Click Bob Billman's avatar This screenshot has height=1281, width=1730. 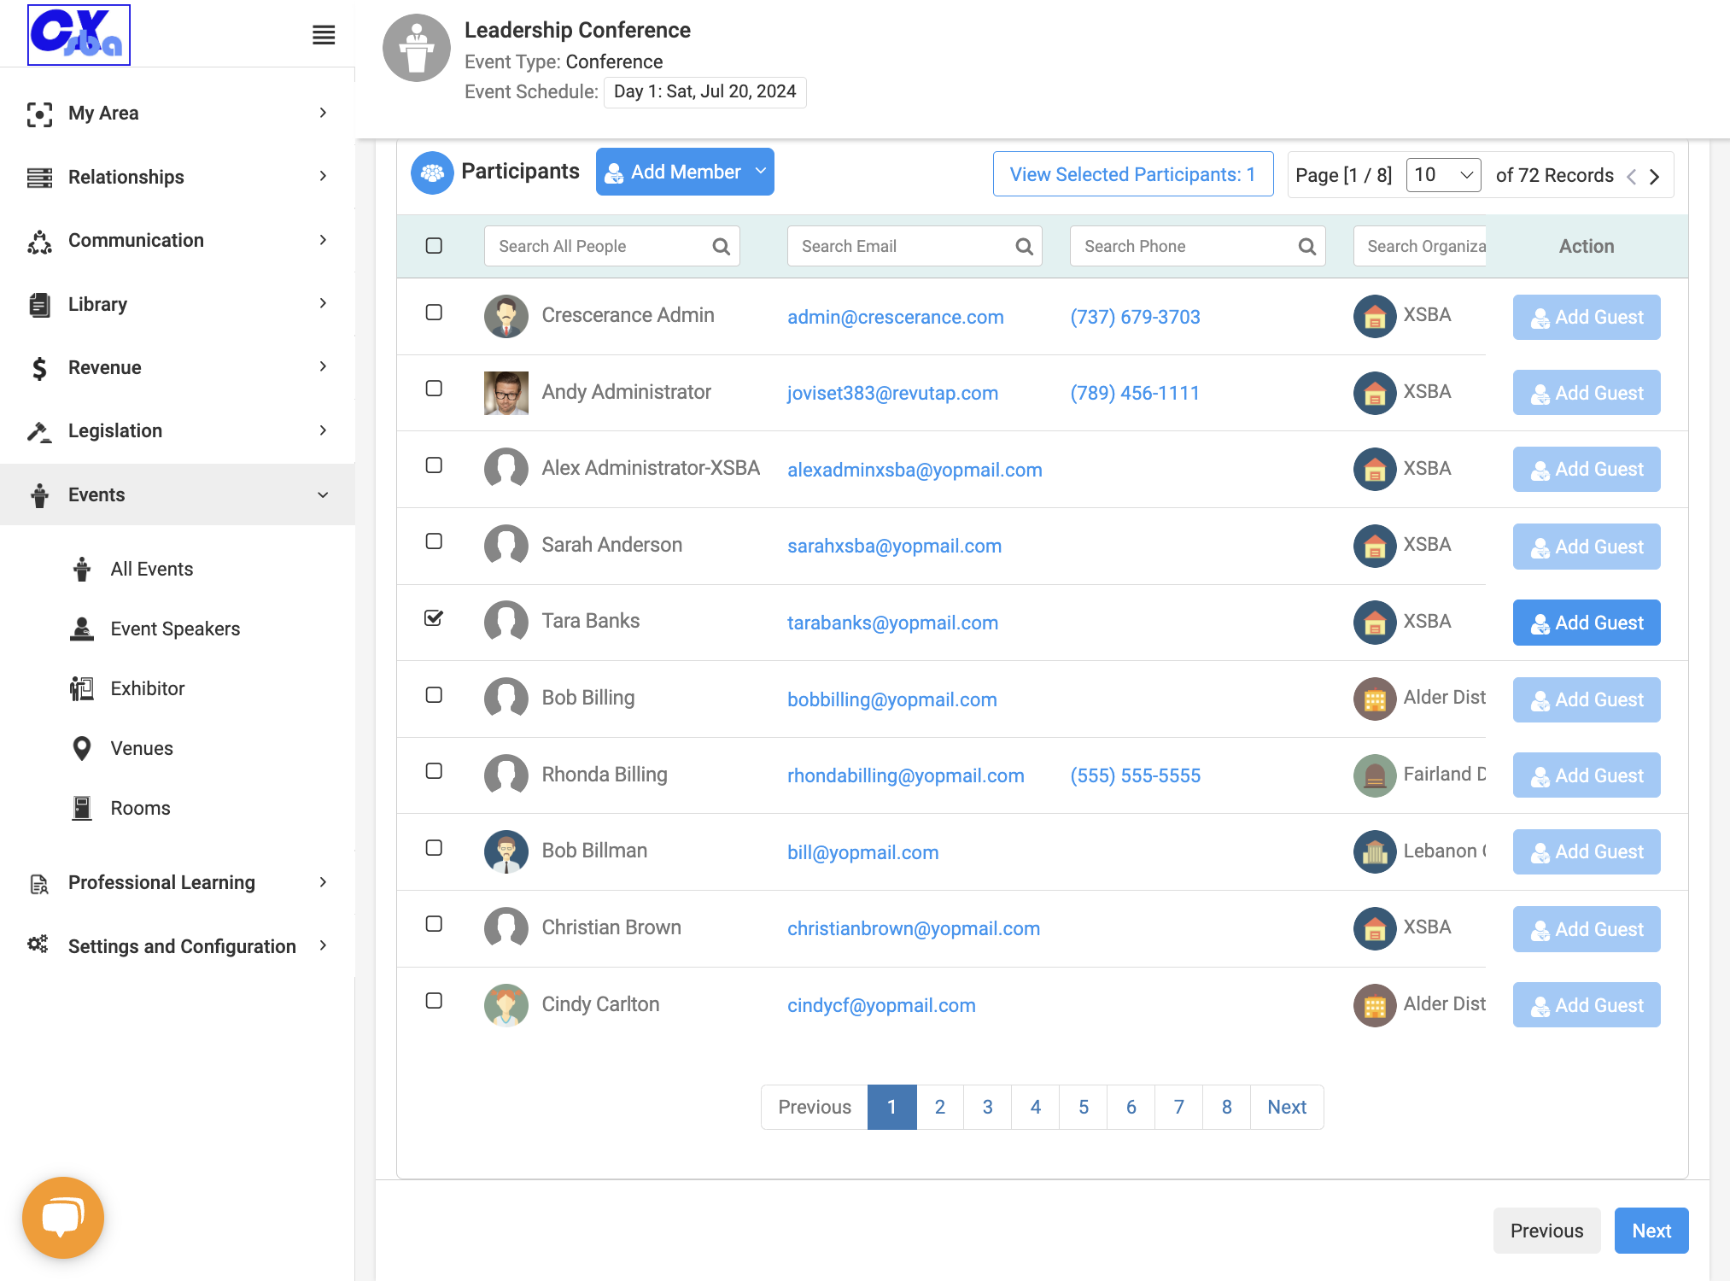(506, 851)
